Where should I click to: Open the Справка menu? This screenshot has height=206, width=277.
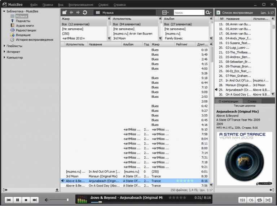(120, 5)
